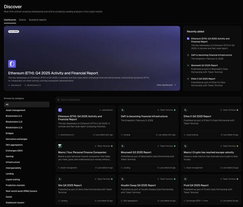Click the search magnifier icon
This screenshot has height=207, width=243.
coord(59,100)
